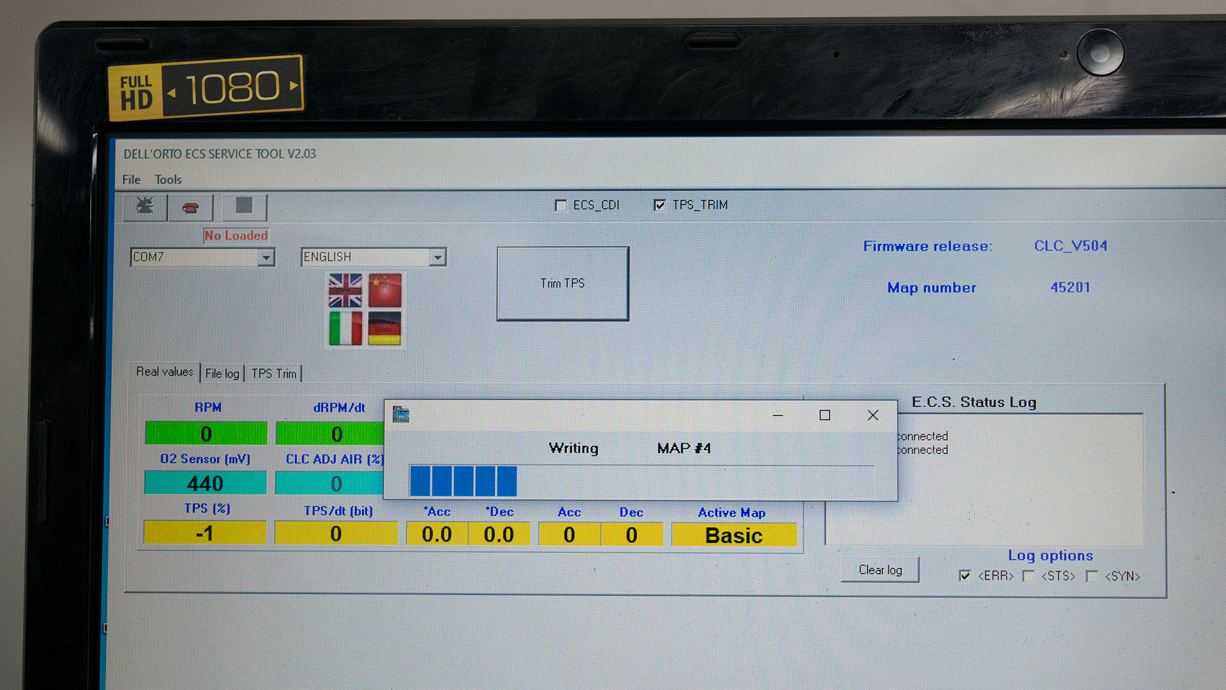Open the Tools menu
The image size is (1226, 690).
168,180
